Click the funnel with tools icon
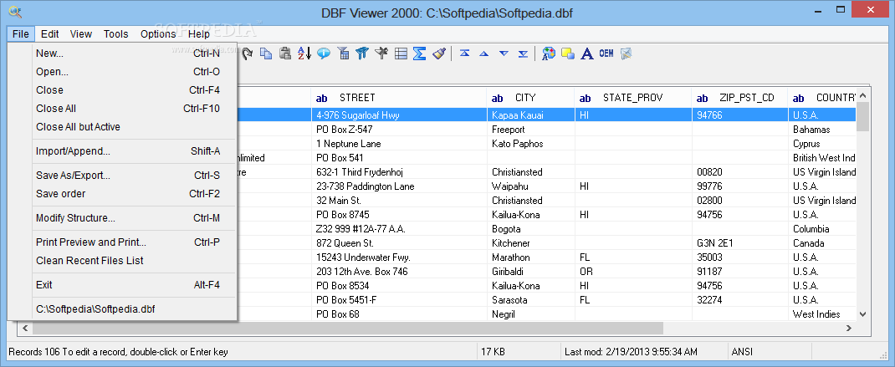The height and width of the screenshot is (367, 895). [x=381, y=54]
